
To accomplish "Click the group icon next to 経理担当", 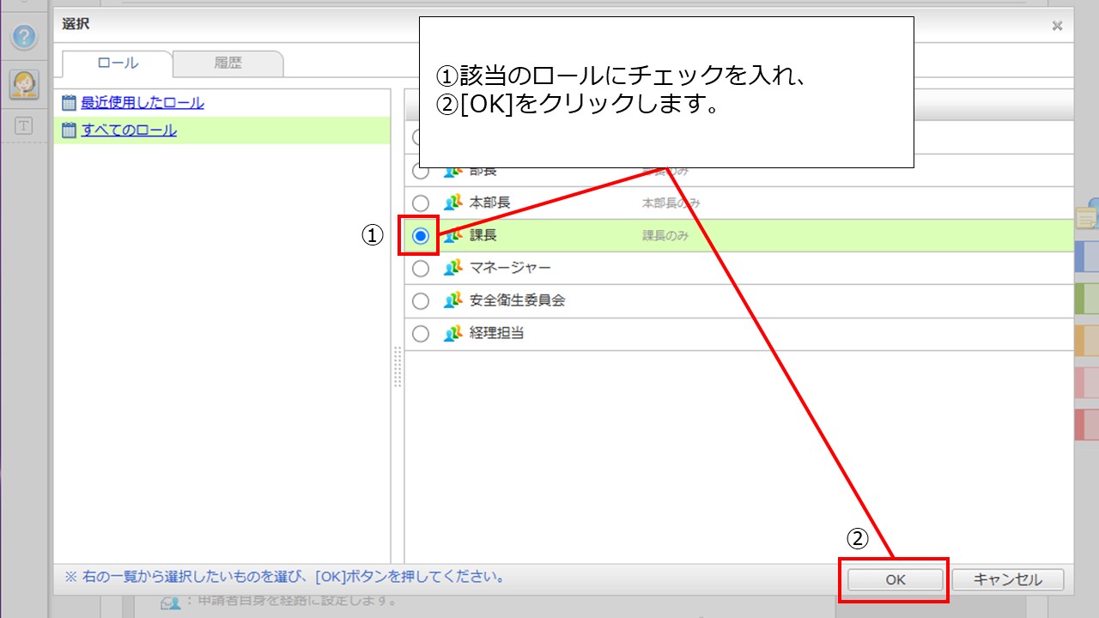I will pos(452,334).
